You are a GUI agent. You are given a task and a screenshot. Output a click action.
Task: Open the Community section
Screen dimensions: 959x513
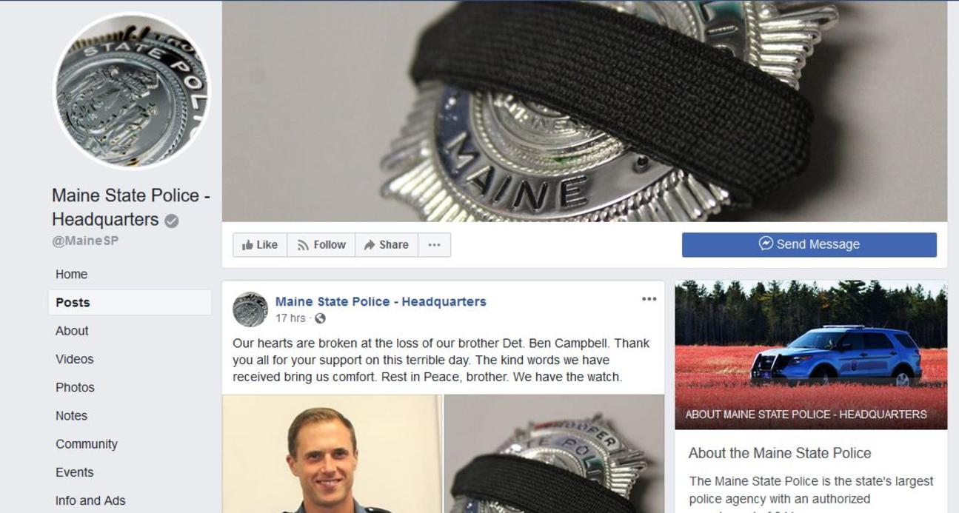[x=87, y=444]
